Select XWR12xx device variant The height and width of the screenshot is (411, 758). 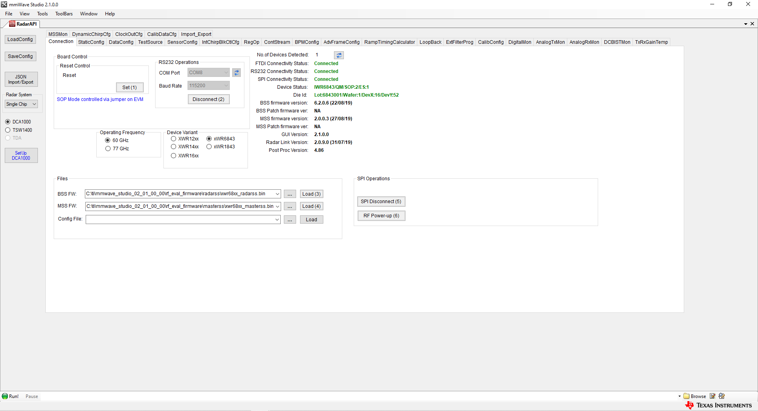click(x=173, y=139)
